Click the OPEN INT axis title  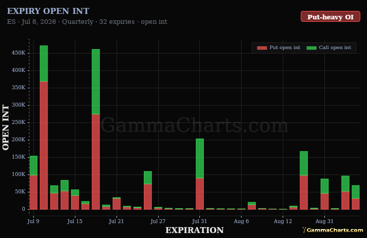5,127
